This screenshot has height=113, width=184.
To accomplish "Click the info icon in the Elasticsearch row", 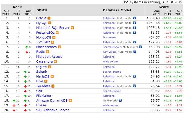I will pos(140,47).
